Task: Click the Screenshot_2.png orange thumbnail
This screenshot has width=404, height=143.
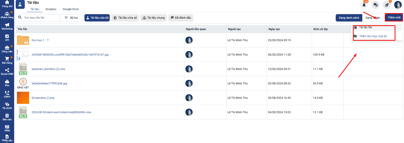Action: [x=23, y=98]
